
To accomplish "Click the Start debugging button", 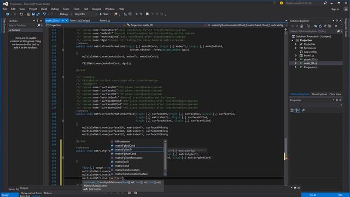I will point(104,14).
